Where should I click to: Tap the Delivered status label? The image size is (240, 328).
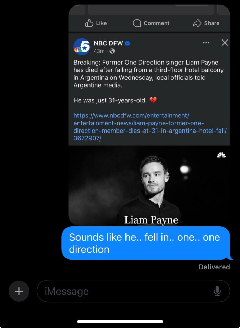214,267
